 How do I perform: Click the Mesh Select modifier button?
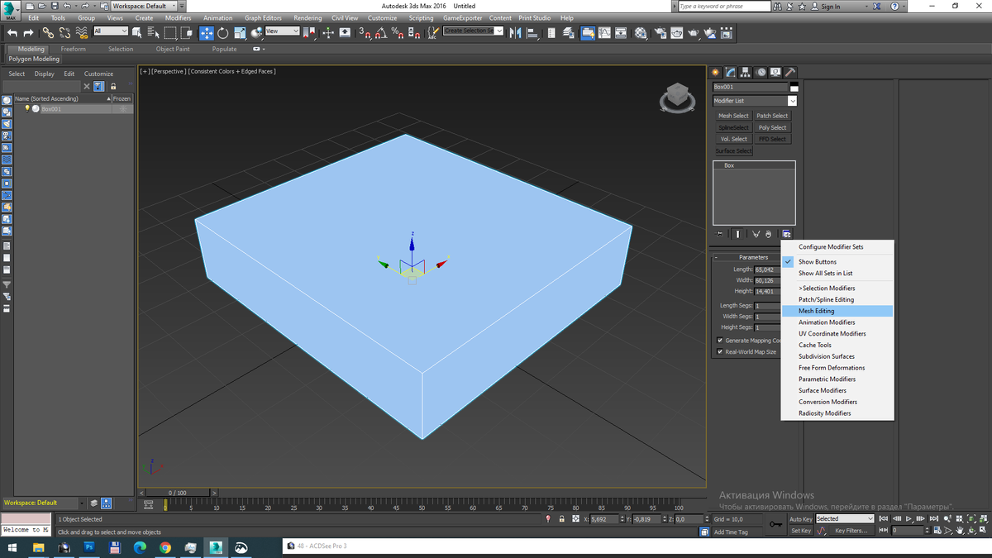(x=733, y=116)
